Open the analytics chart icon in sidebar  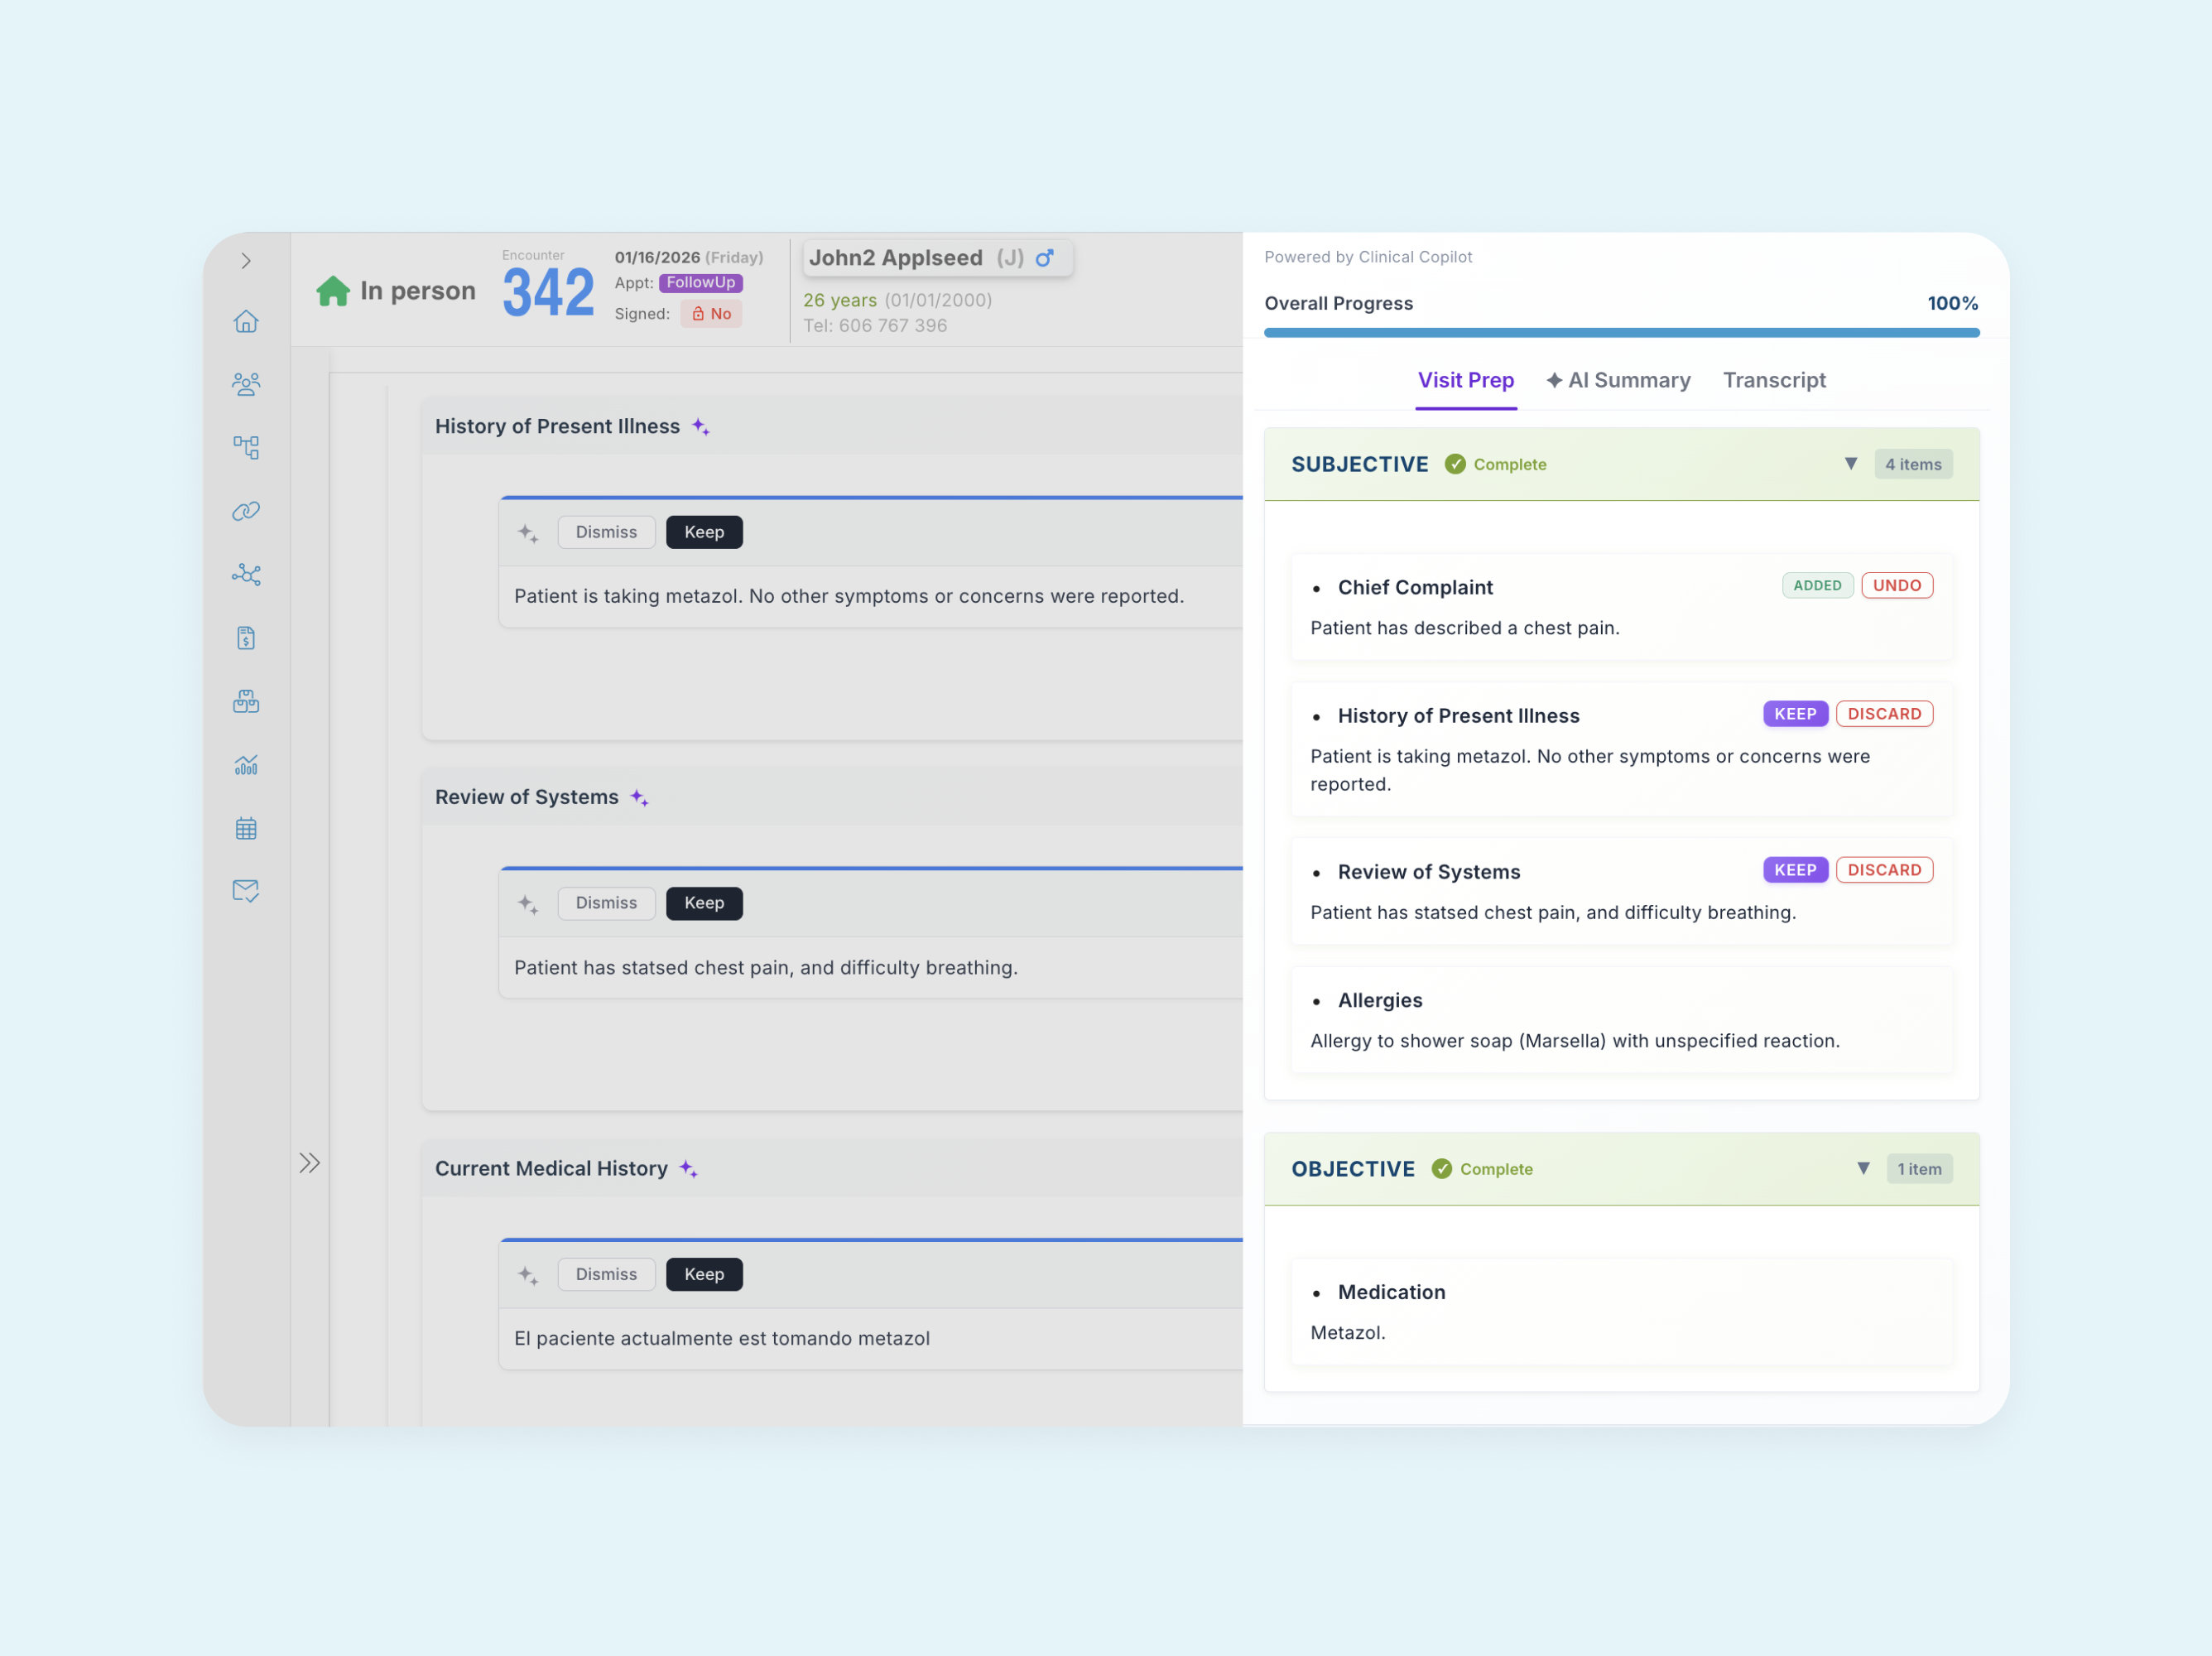[x=246, y=765]
